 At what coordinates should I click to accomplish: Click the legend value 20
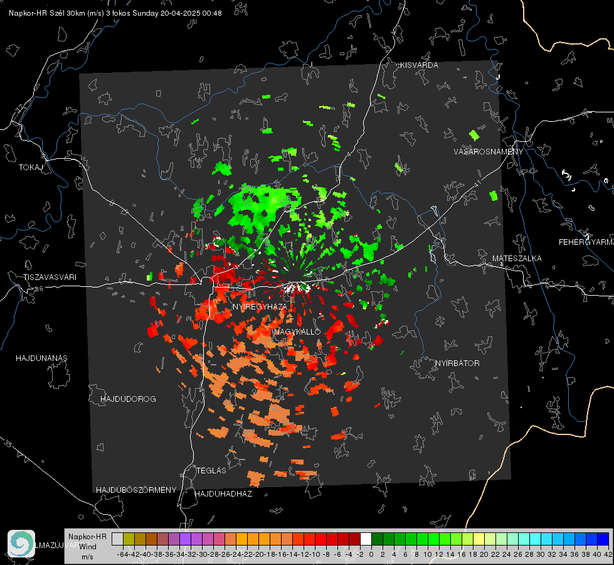click(x=484, y=554)
